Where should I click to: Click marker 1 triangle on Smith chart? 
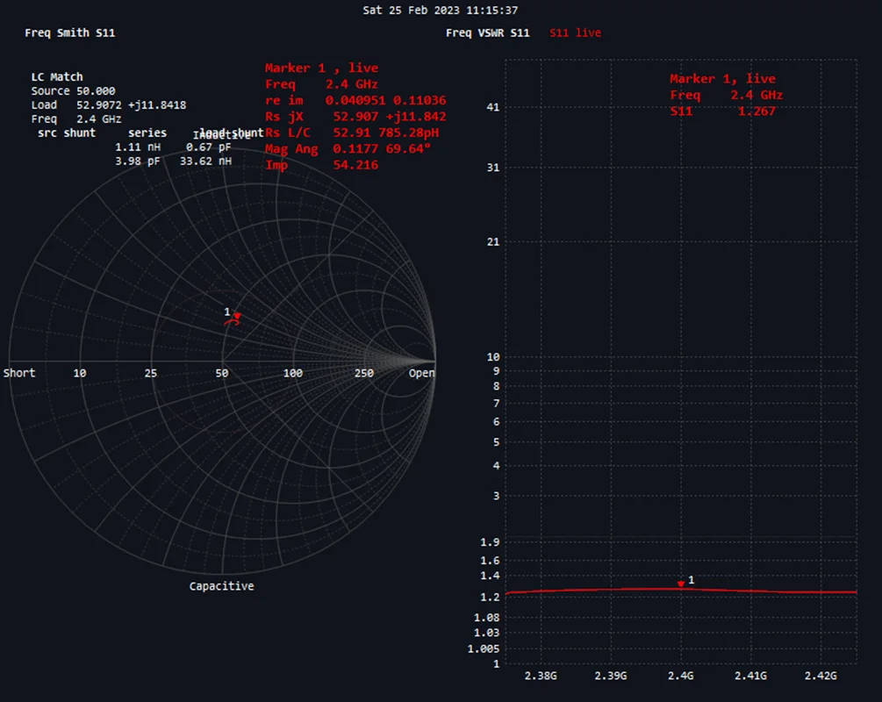(237, 317)
